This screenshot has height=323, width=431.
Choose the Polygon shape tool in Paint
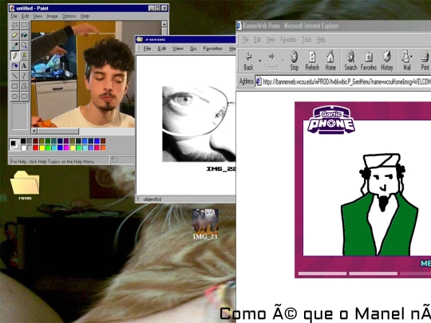[24, 86]
